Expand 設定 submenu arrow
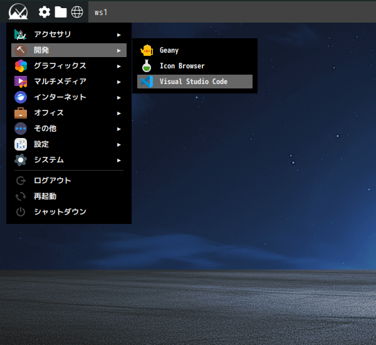376x345 pixels. pyautogui.click(x=118, y=145)
